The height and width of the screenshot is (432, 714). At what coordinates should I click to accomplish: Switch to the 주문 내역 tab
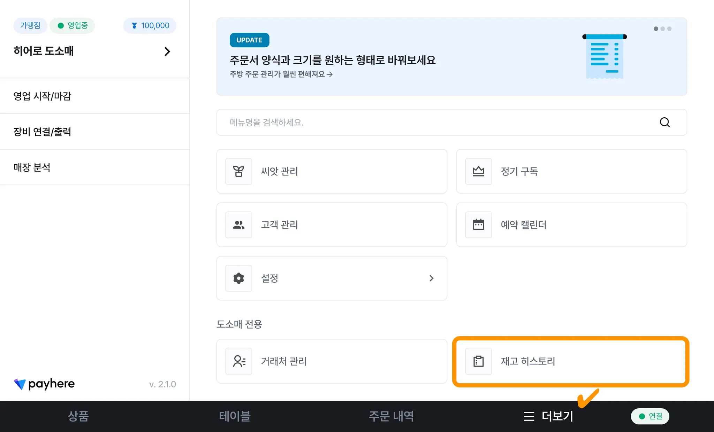click(x=391, y=416)
